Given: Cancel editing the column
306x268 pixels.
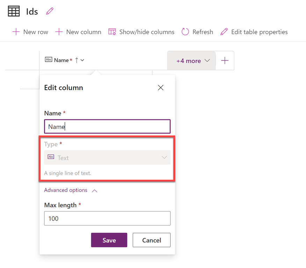Looking at the screenshot, I should click(x=152, y=240).
